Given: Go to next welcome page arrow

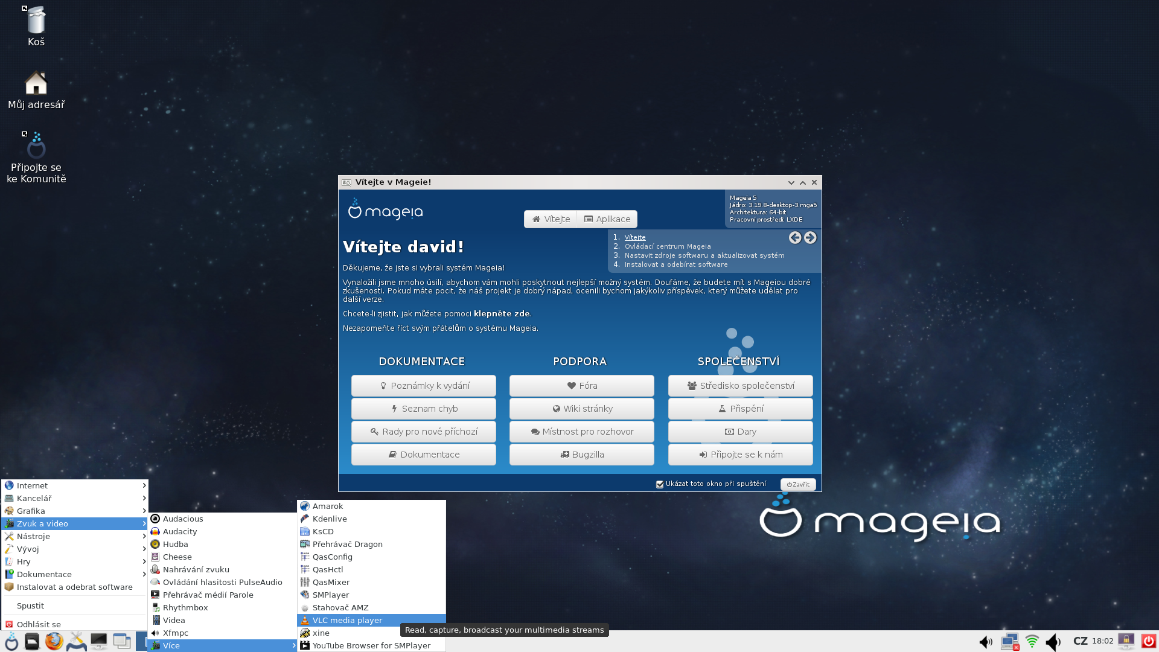Looking at the screenshot, I should coord(810,238).
